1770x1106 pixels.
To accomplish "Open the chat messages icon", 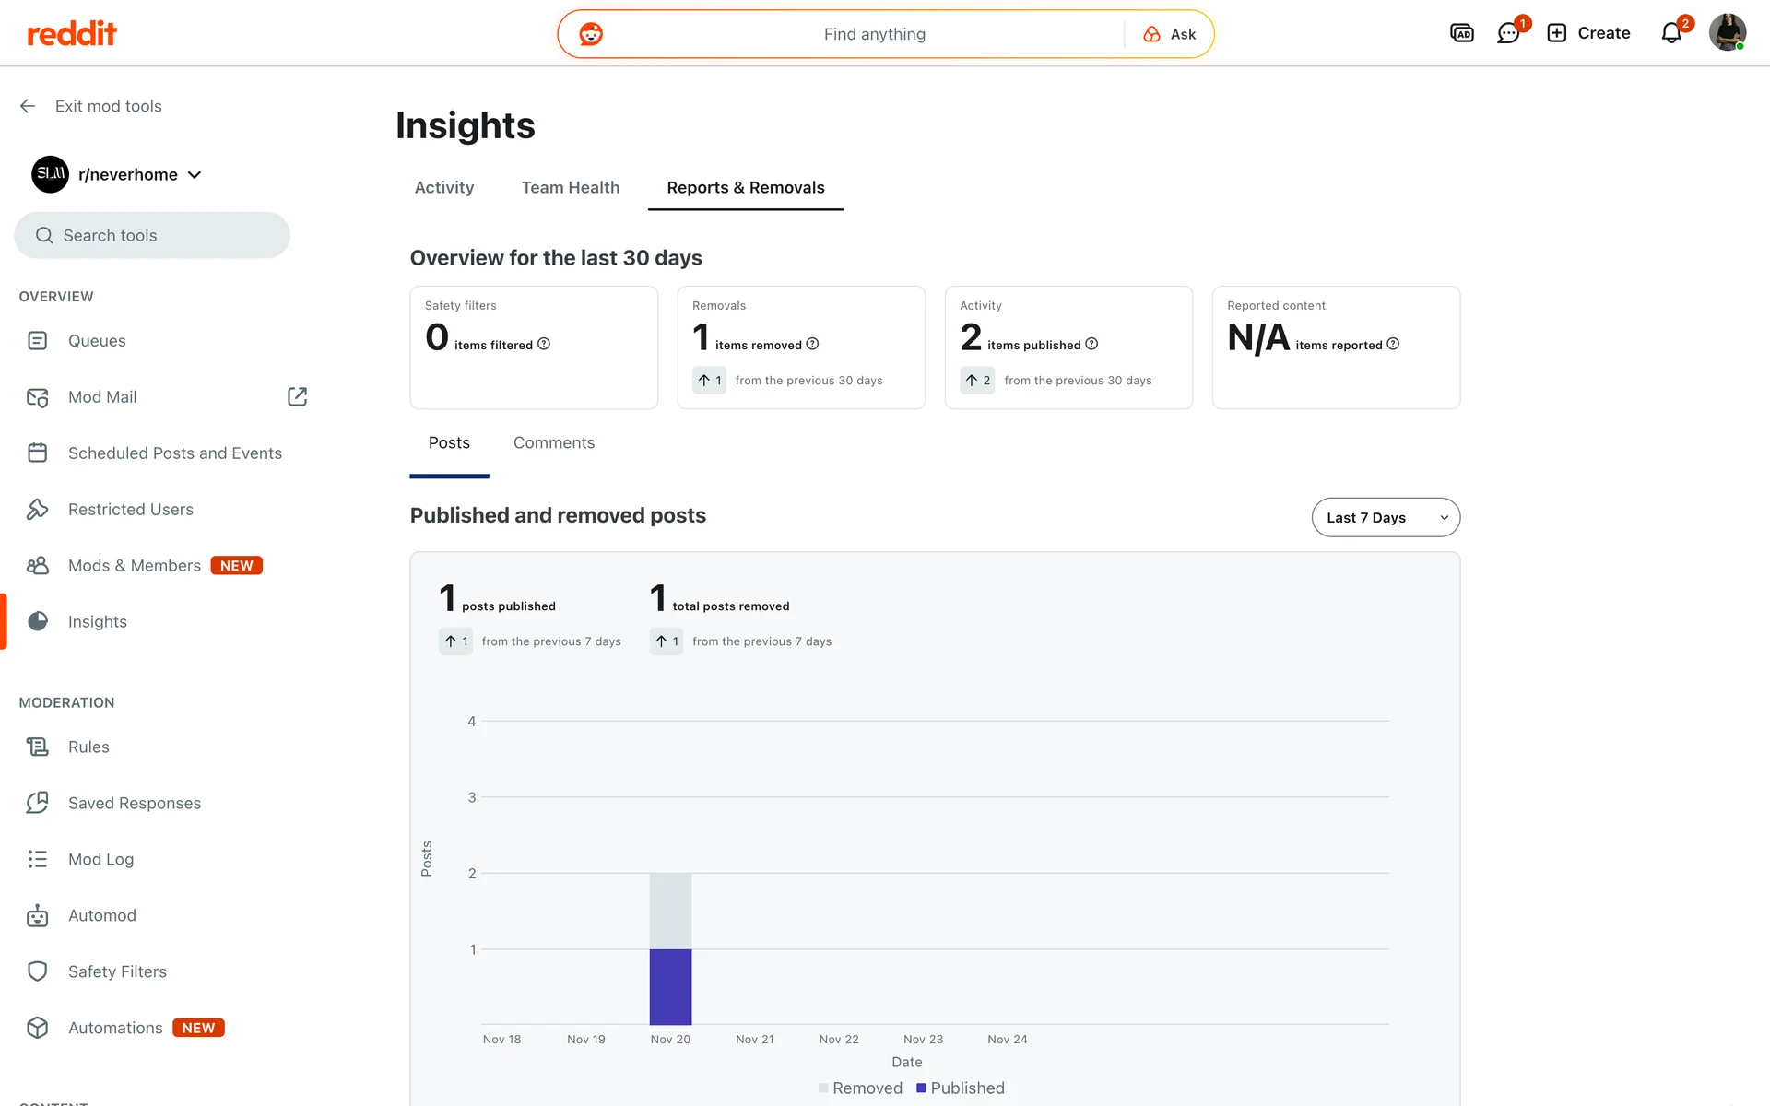I will [x=1508, y=34].
